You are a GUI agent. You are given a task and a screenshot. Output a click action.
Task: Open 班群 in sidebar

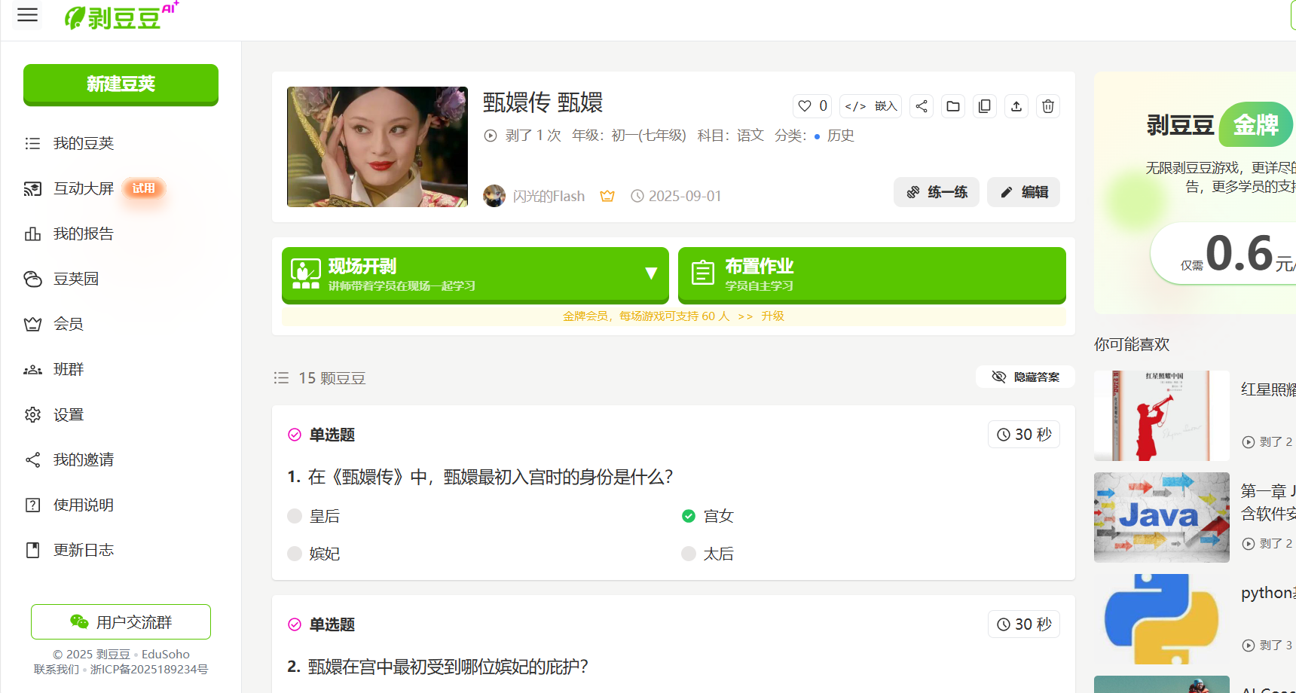point(68,369)
